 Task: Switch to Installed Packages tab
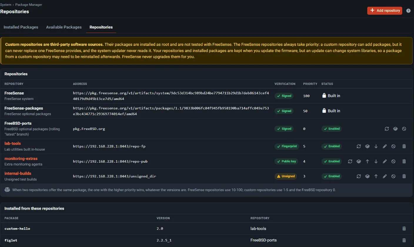coord(21,27)
